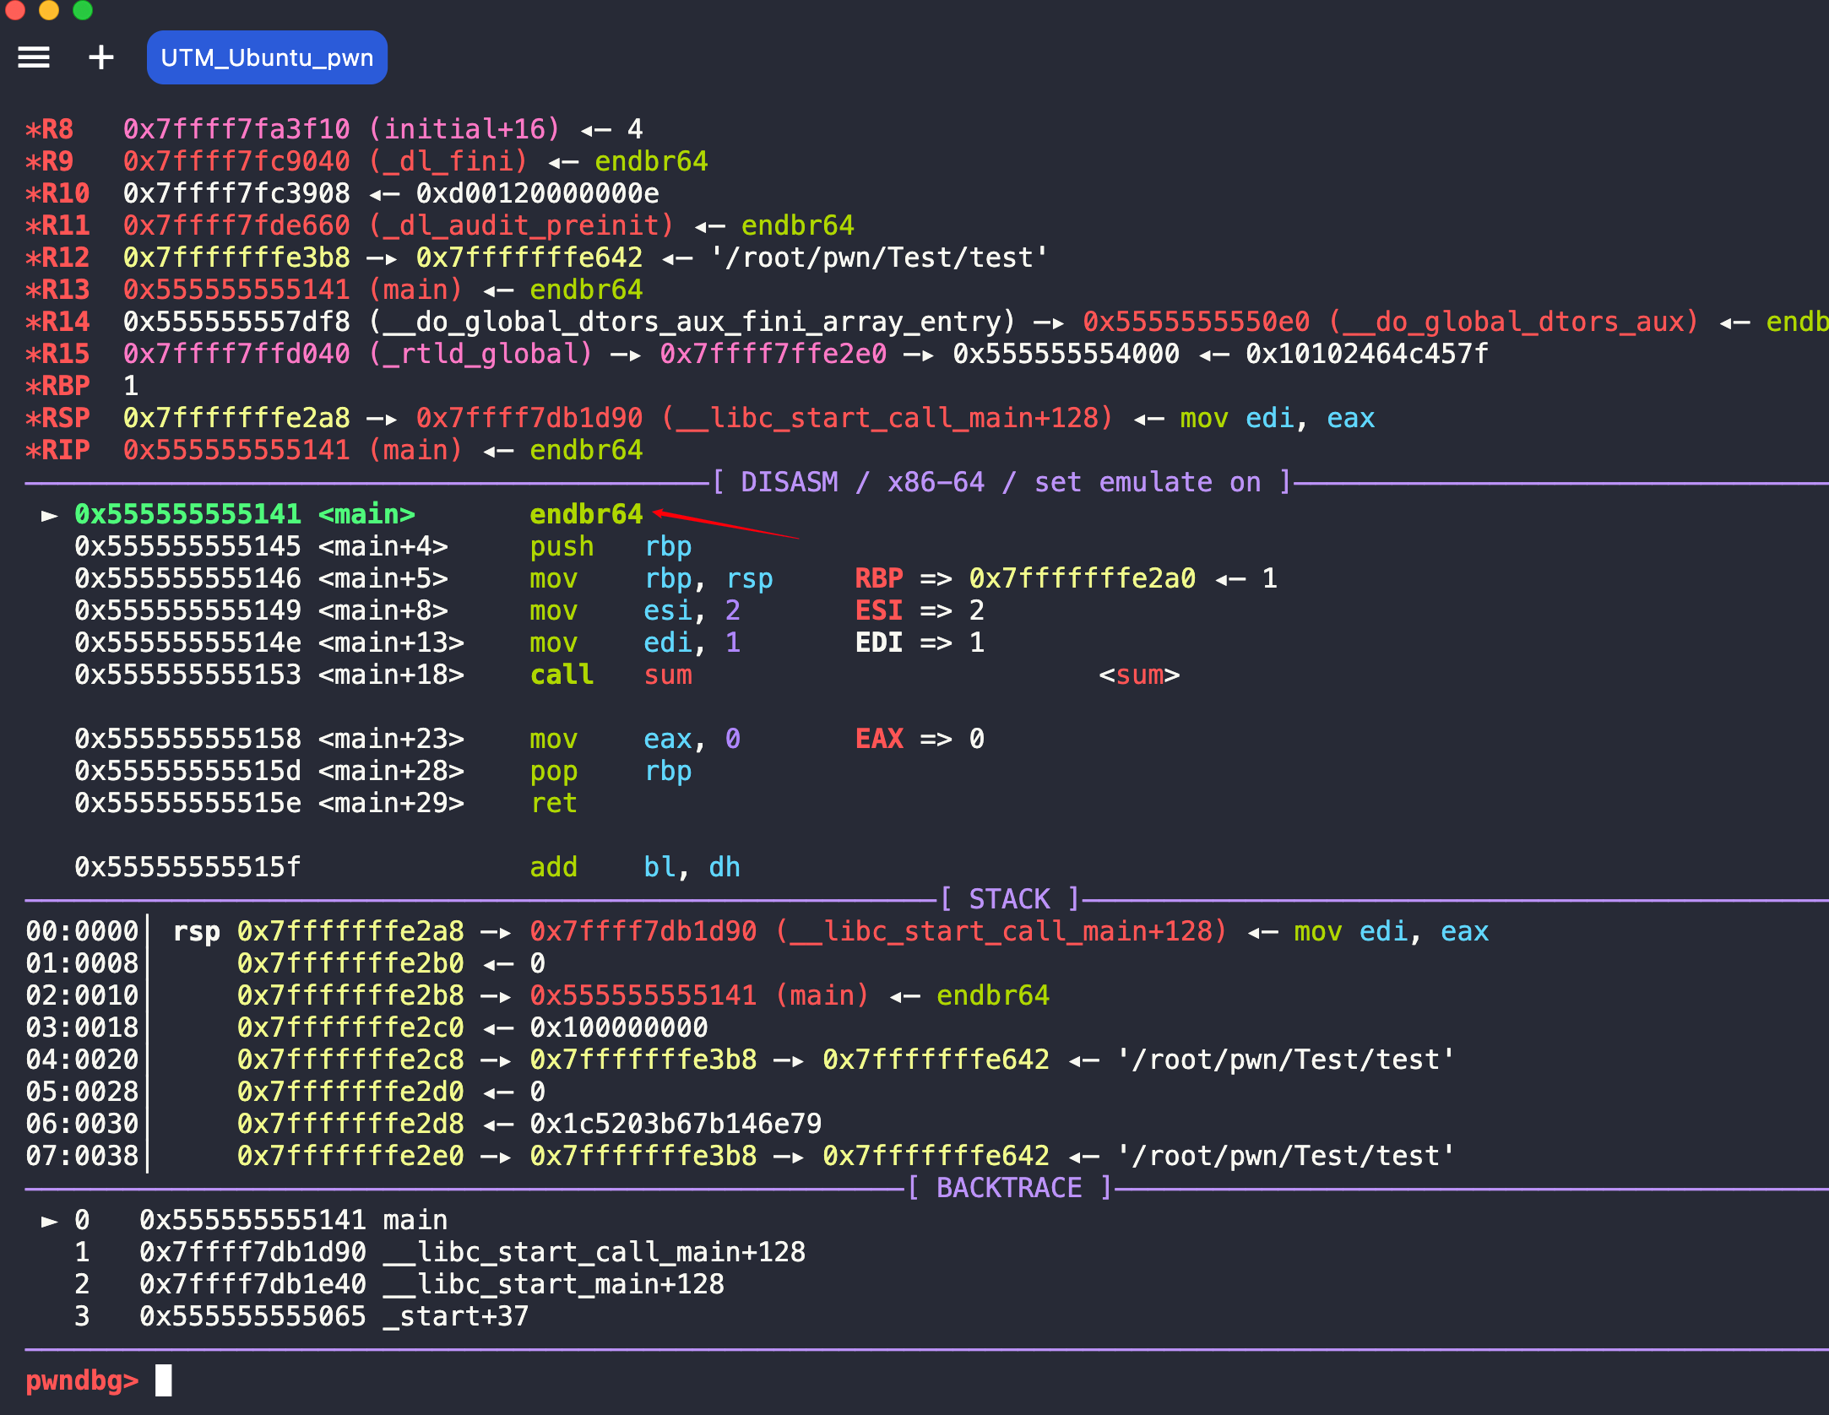The image size is (1829, 1415).
Task: Click the <main+4> push rbp line
Action: click(x=383, y=546)
